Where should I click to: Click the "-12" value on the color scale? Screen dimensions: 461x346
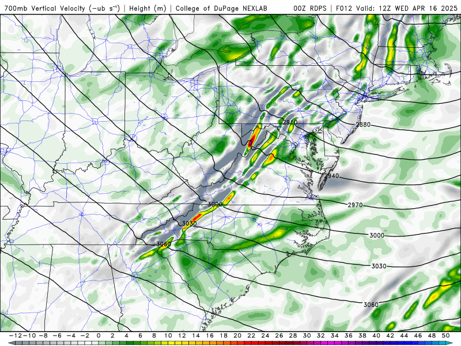click(15, 336)
